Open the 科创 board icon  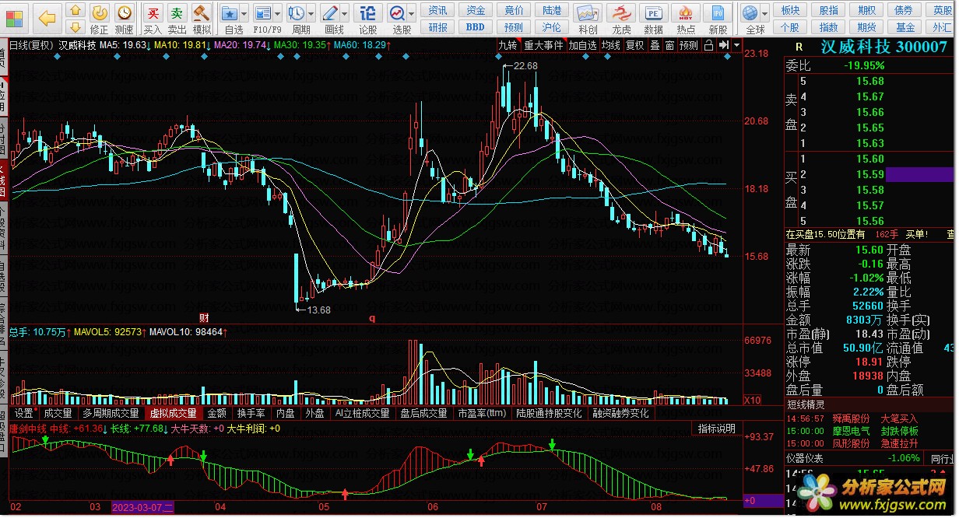pos(588,18)
